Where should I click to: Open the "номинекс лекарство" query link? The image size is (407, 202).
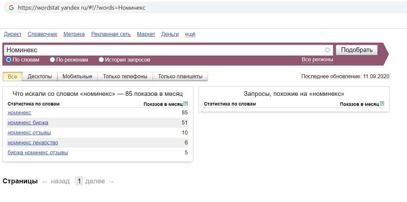(x=33, y=143)
